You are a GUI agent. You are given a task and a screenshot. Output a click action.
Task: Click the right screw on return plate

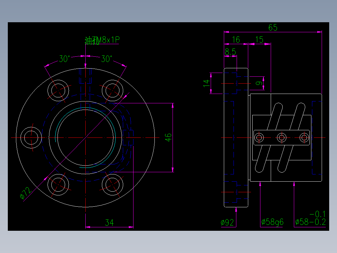click(304, 137)
